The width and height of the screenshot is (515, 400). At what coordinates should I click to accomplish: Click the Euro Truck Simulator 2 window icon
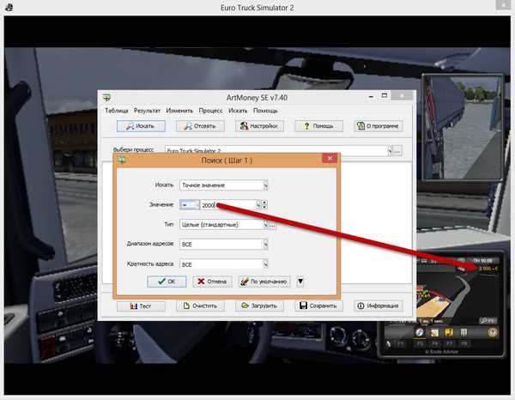[x=9, y=7]
